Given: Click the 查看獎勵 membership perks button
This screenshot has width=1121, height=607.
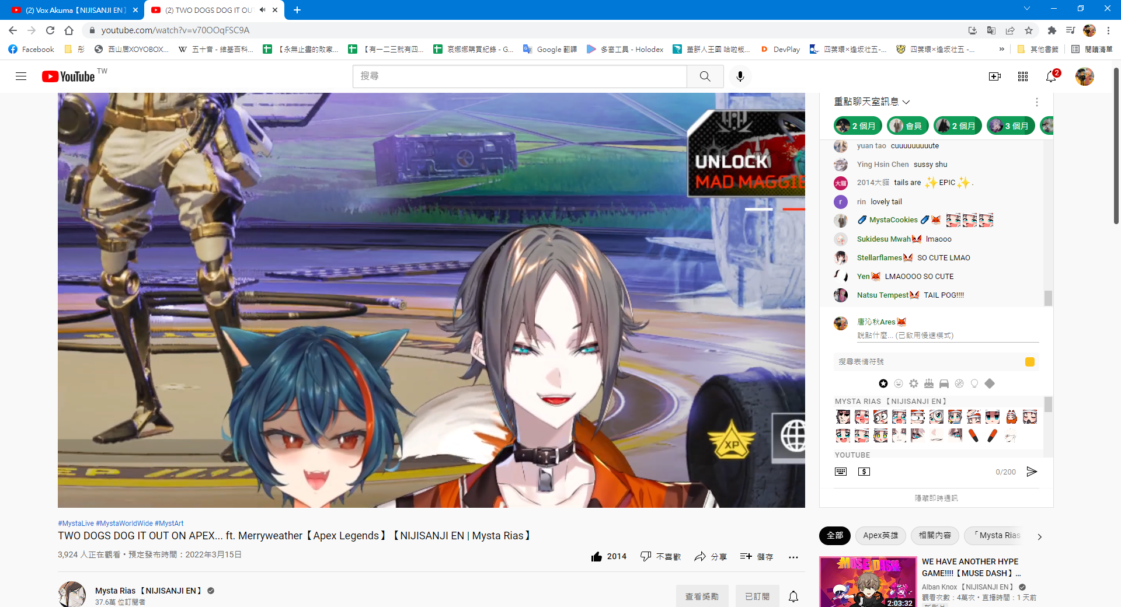Looking at the screenshot, I should [702, 596].
